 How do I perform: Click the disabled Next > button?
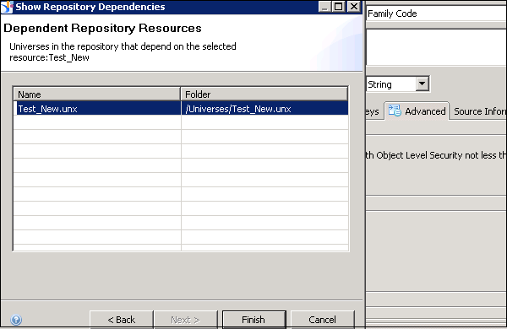pyautogui.click(x=186, y=320)
